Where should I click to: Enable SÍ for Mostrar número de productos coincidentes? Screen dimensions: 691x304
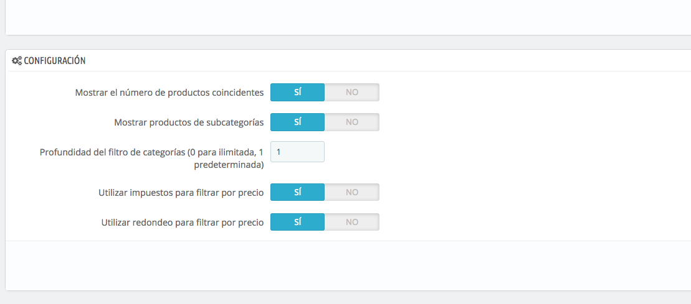pyautogui.click(x=297, y=93)
